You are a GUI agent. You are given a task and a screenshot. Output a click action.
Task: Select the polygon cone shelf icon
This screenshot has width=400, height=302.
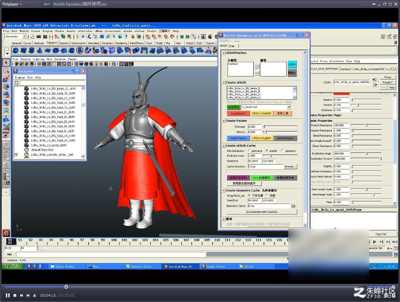tap(39, 51)
